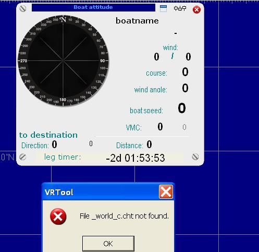This screenshot has height=252, width=259.
Task: Click the top-left screw icon
Action: [x=23, y=8]
